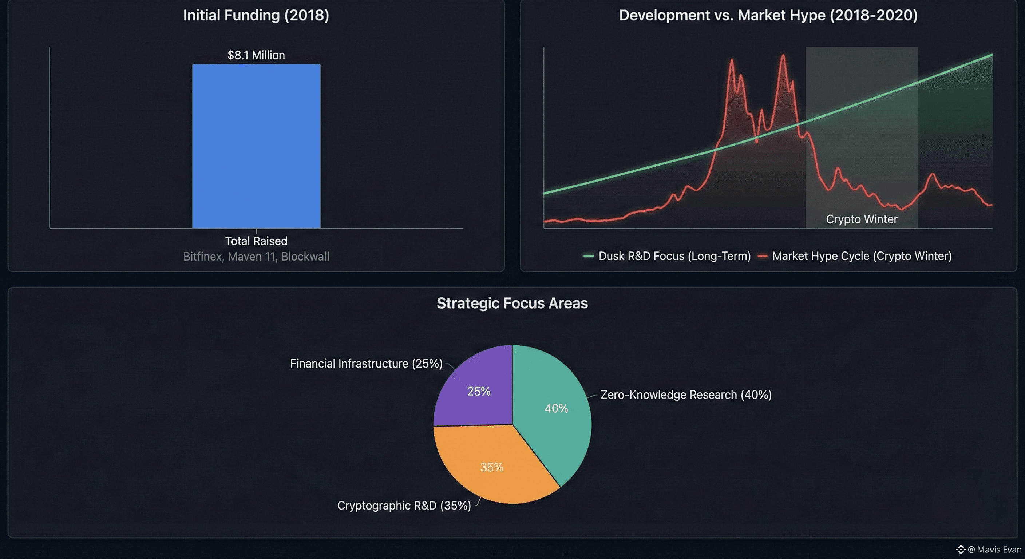The image size is (1025, 559).
Task: Toggle Market Hype Cycle legend entry
Action: 862,256
